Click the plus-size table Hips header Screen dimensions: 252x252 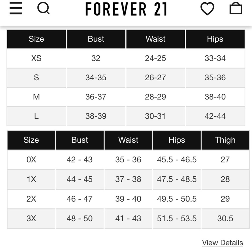pyautogui.click(x=177, y=140)
